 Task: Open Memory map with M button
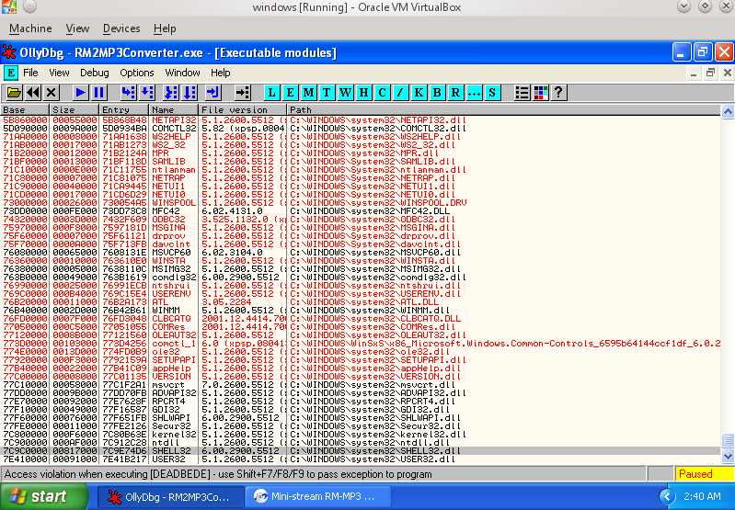click(x=308, y=93)
